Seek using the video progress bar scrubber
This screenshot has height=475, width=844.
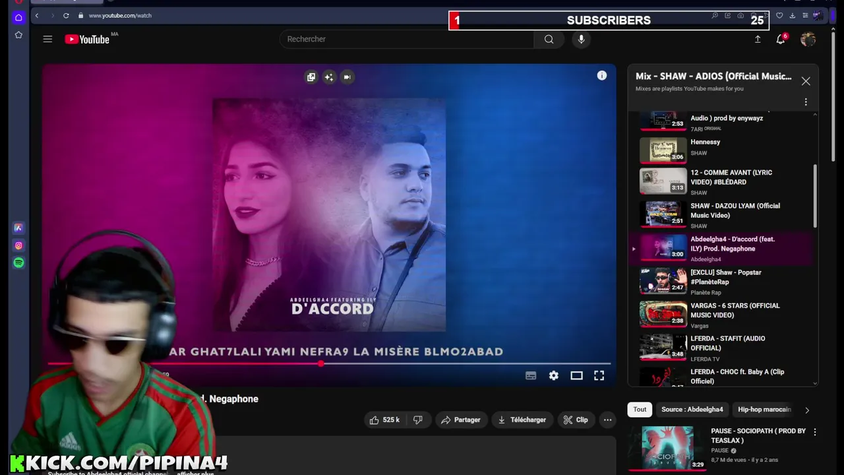321,364
